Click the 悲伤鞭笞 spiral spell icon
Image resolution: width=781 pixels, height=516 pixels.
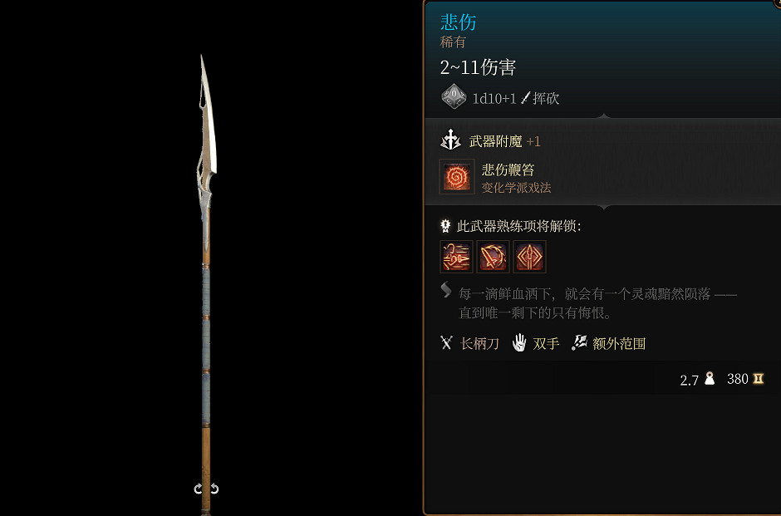coord(457,177)
